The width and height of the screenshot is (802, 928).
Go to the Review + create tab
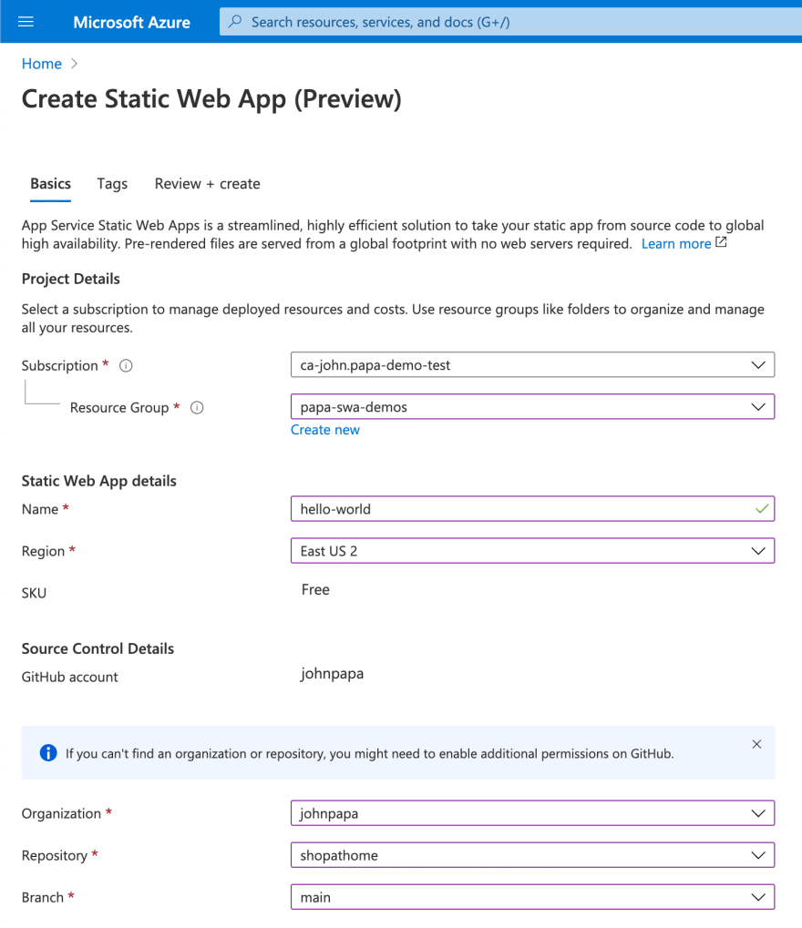tap(207, 184)
